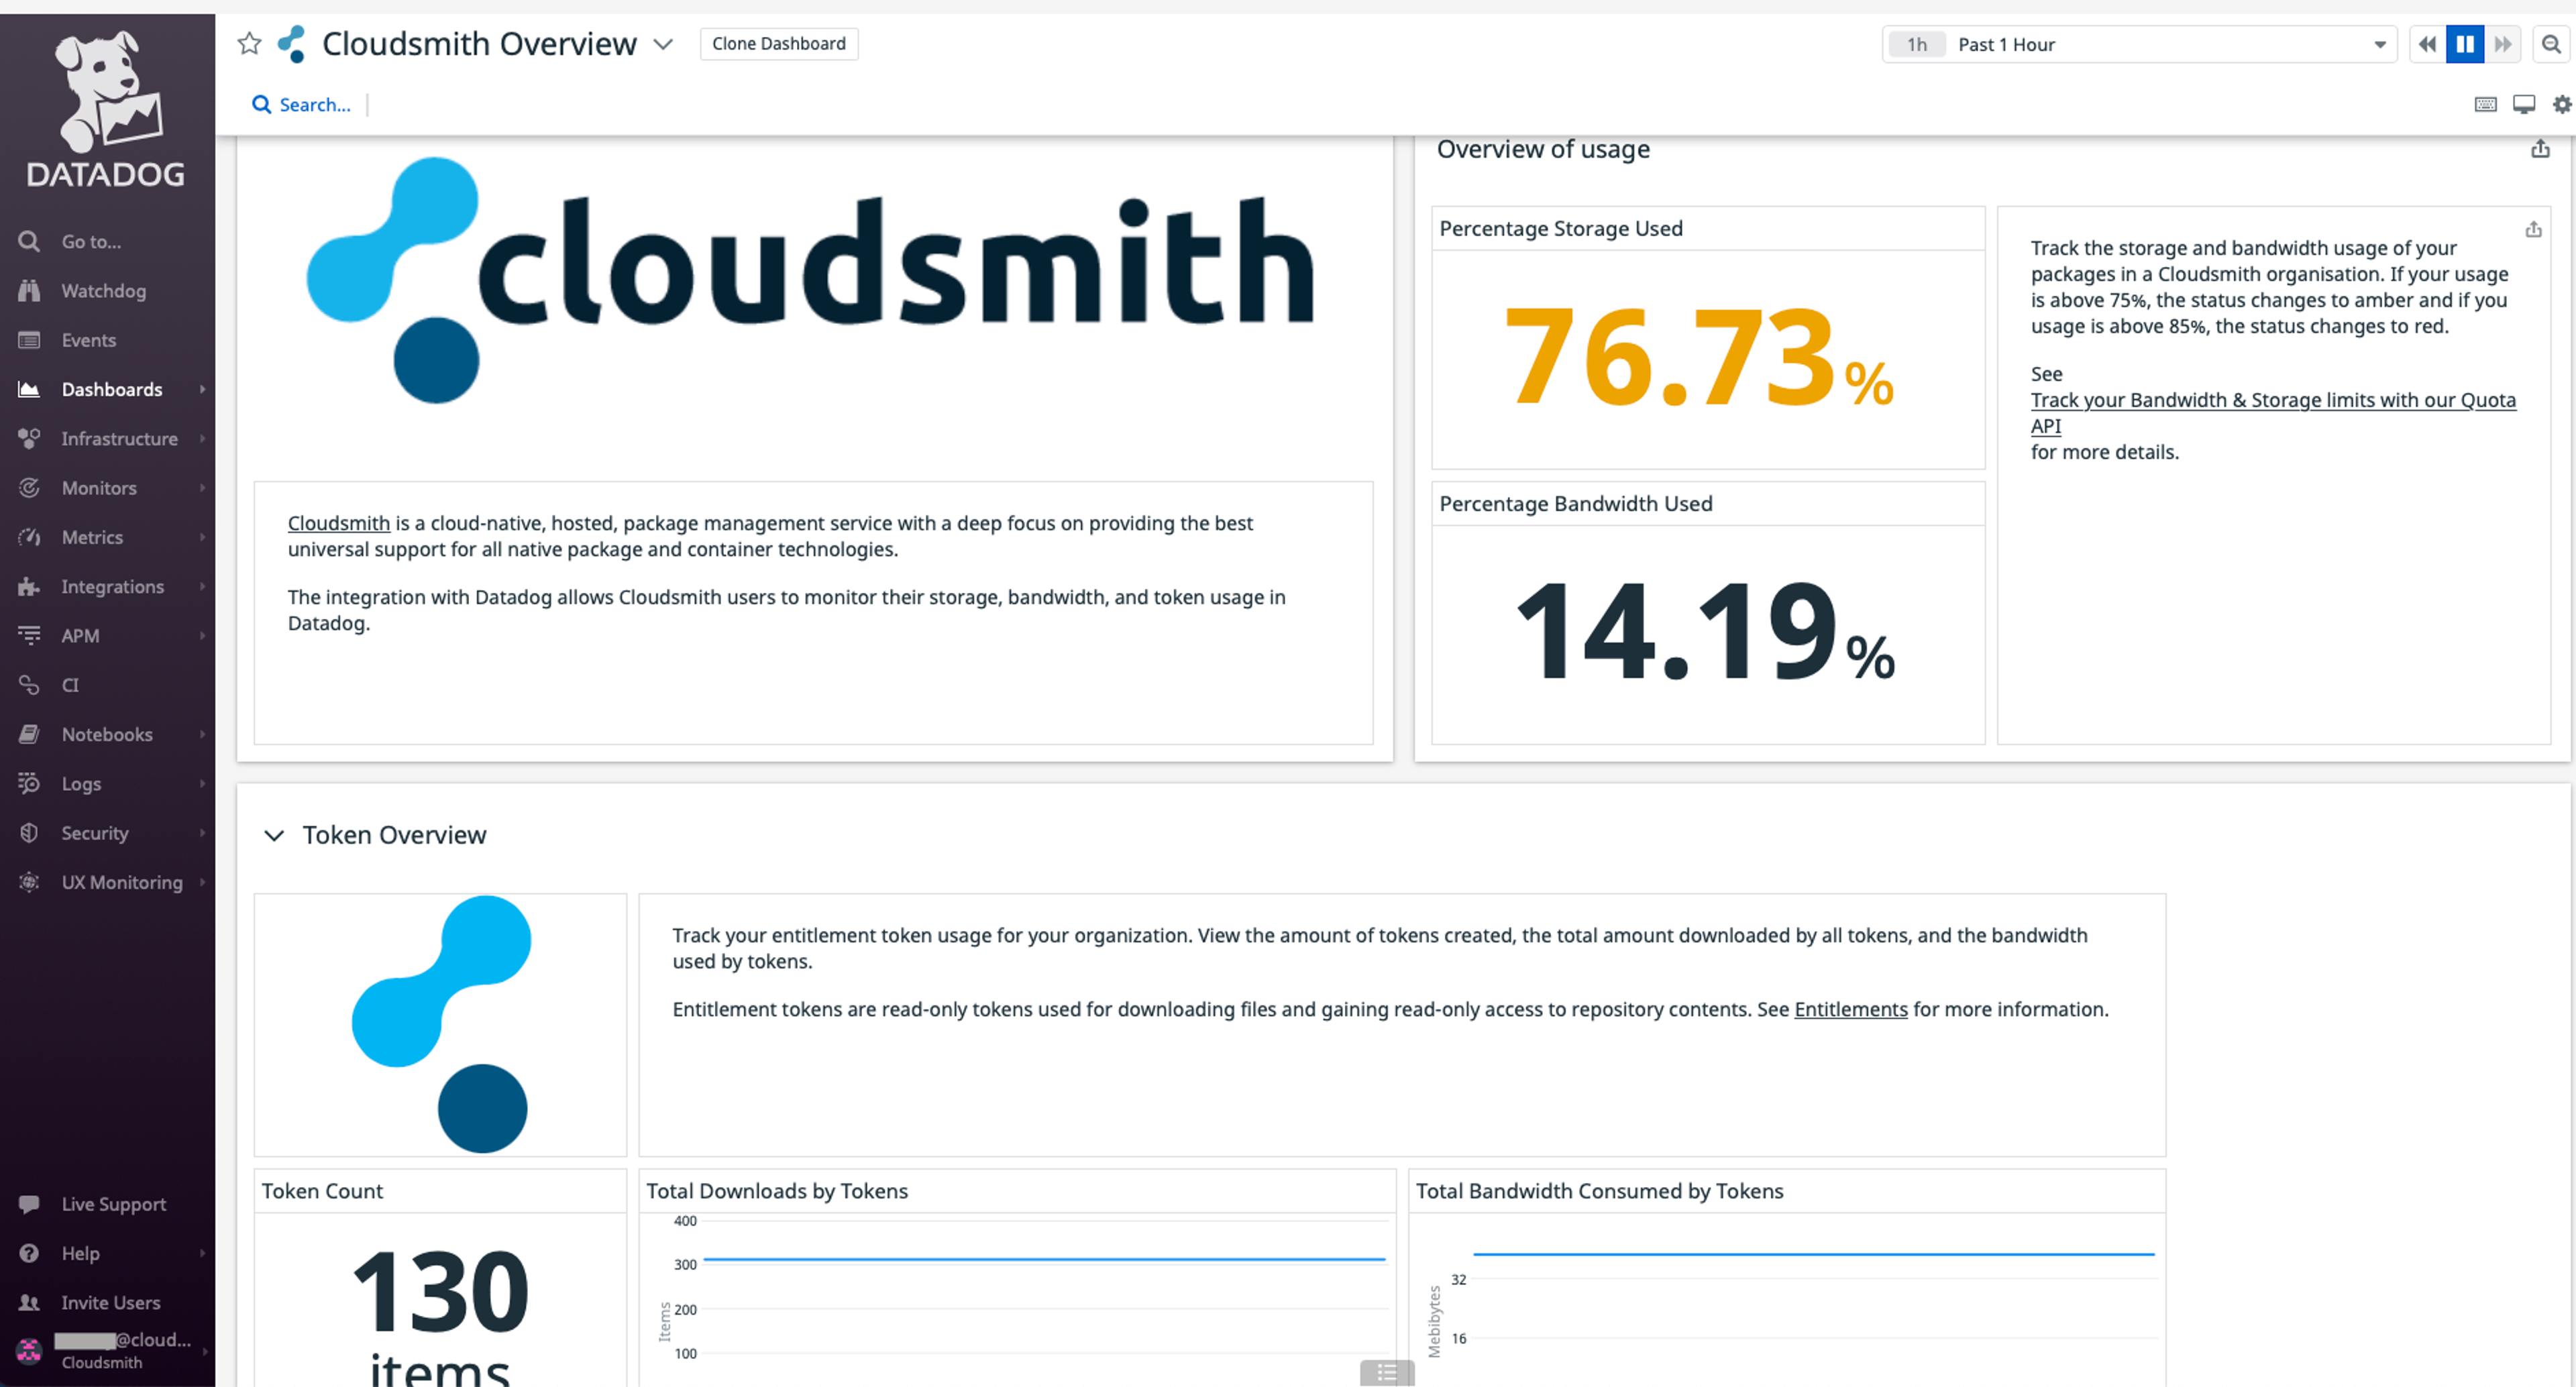Image resolution: width=2576 pixels, height=1387 pixels.
Task: Open the Dashboards menu item
Action: coord(111,389)
